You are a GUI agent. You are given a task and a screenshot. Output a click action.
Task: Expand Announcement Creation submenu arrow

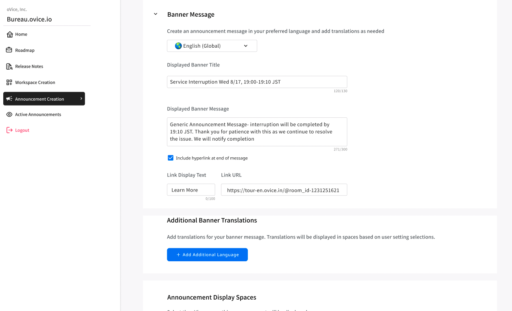[81, 99]
